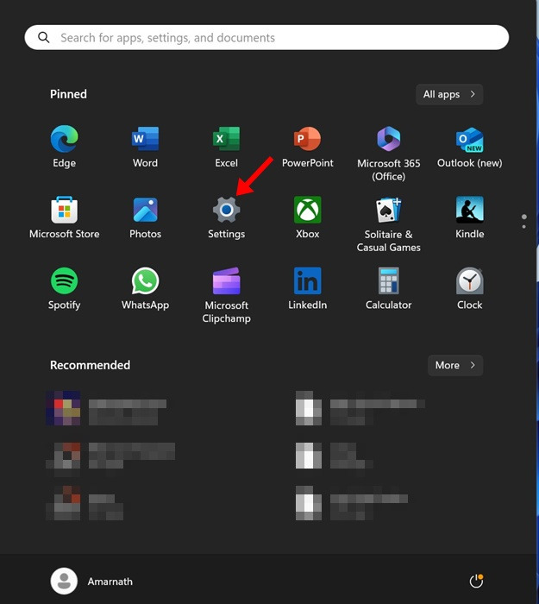Viewport: 539px width, 604px height.
Task: Focus the Search for apps, settings, and documents field
Action: (266, 37)
